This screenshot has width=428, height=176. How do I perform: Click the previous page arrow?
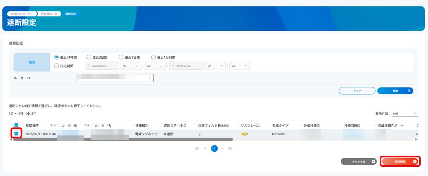pos(205,148)
